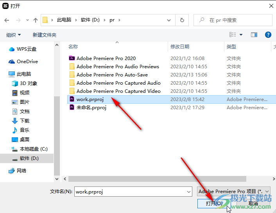Select the work.prproj file
276x213 pixels.
(172, 99)
